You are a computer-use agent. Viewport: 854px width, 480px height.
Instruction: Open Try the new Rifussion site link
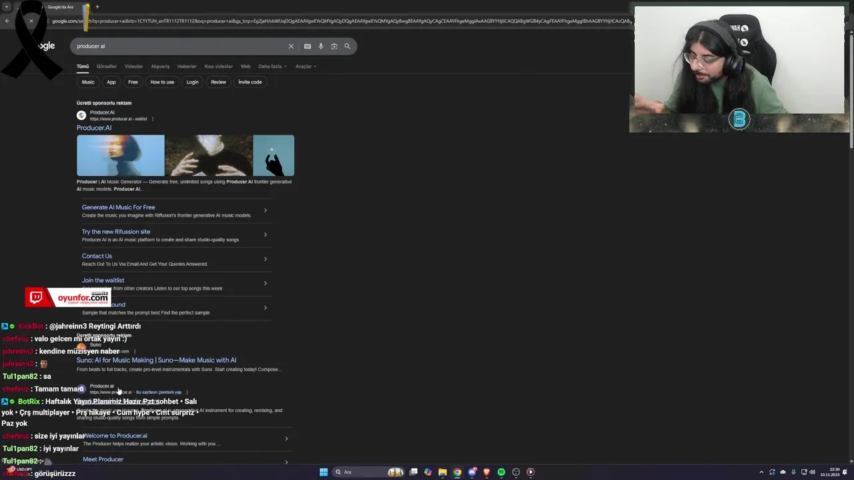coord(116,231)
